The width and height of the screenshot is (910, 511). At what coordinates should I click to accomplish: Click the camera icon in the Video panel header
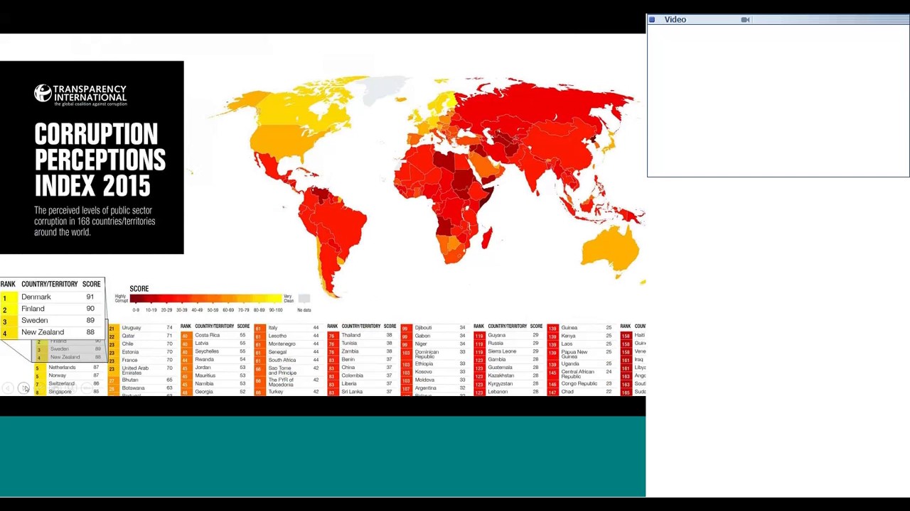(x=745, y=20)
